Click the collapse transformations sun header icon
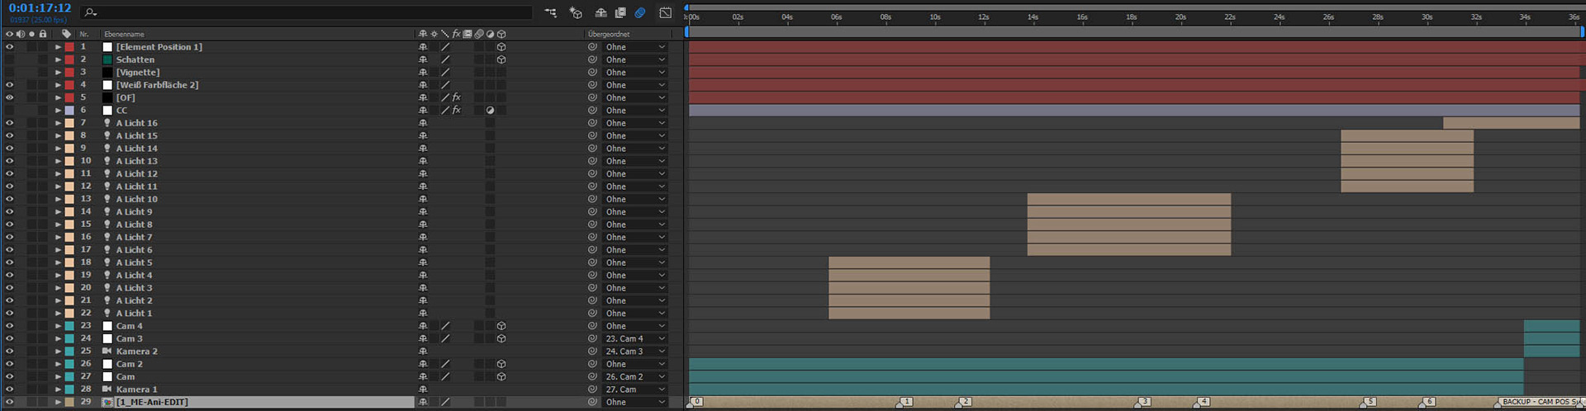 (x=434, y=34)
